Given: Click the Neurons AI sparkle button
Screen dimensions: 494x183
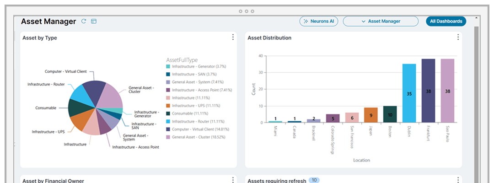Looking at the screenshot, I should pos(318,21).
